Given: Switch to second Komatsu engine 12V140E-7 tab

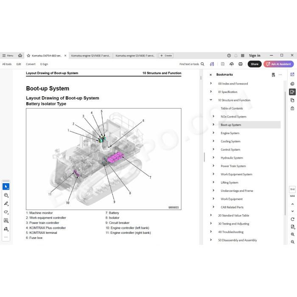Looking at the screenshot, I should click(90, 56).
